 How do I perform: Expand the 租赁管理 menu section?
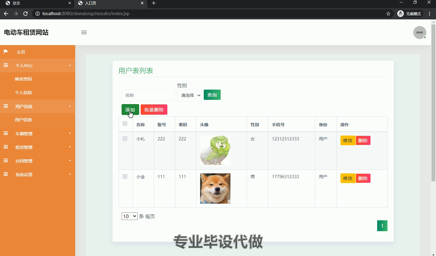point(38,147)
